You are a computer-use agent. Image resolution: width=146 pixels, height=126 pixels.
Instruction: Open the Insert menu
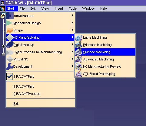tap(59, 9)
